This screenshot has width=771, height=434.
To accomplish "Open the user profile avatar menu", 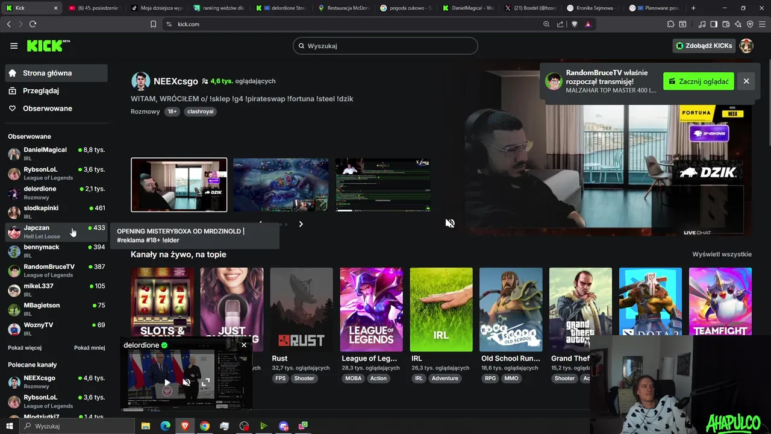I will point(746,46).
